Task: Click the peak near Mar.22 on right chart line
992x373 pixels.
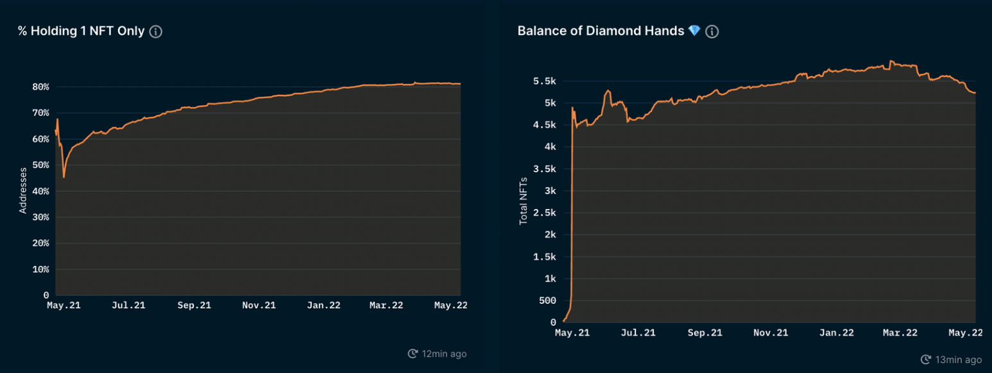Action: (890, 62)
